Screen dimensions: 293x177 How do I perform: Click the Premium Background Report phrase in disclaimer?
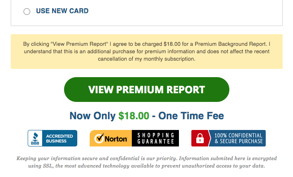231,44
